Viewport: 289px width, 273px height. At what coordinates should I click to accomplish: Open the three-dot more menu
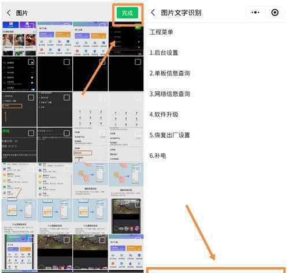click(255, 13)
